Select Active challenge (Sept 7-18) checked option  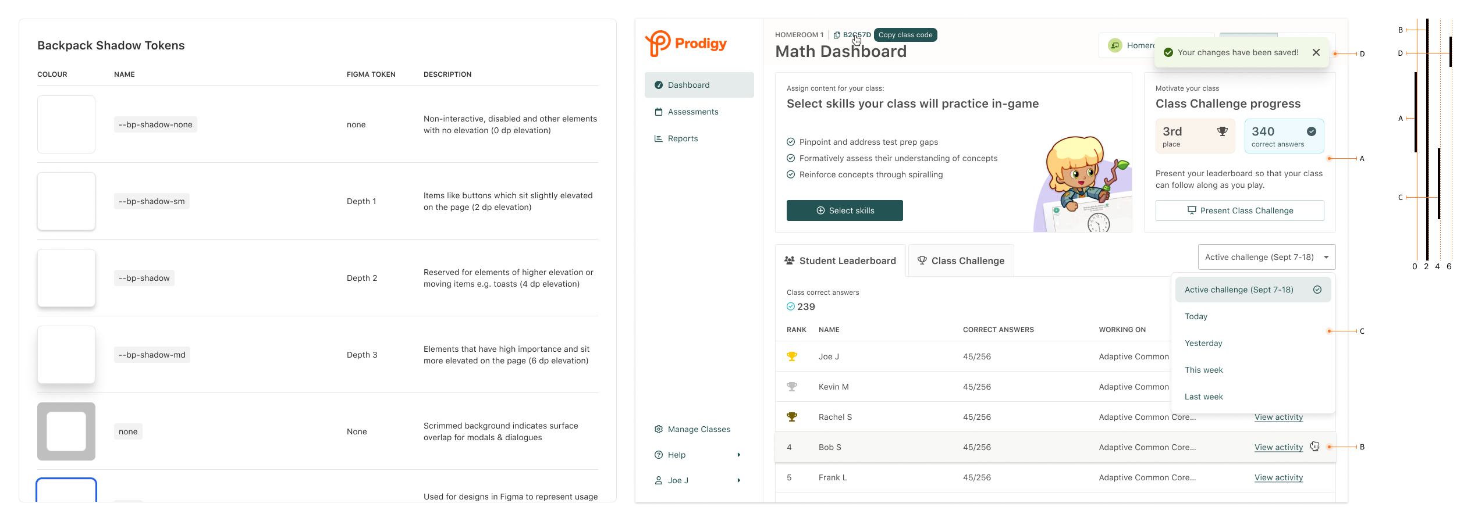pos(1253,290)
